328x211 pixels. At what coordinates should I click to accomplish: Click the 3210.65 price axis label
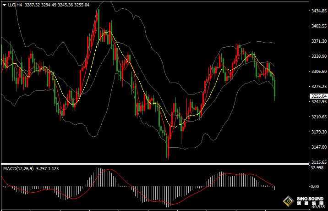(318, 117)
